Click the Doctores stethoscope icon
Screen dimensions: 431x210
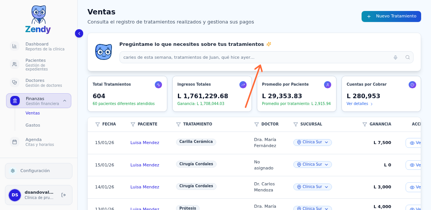pos(14,82)
